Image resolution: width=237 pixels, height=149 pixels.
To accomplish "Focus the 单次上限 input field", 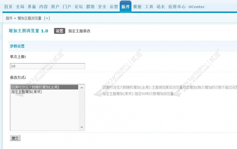I will (x=47, y=66).
